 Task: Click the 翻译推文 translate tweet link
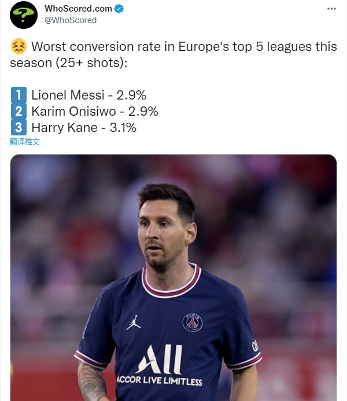point(25,142)
